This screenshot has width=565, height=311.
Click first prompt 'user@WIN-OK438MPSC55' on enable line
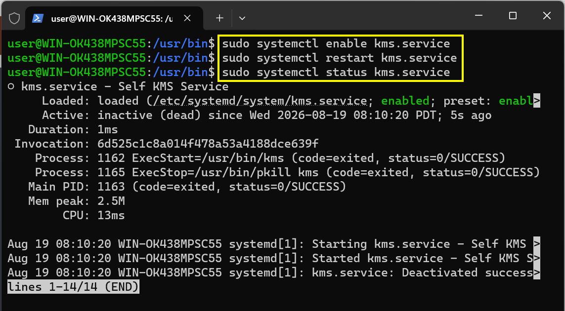(77, 44)
